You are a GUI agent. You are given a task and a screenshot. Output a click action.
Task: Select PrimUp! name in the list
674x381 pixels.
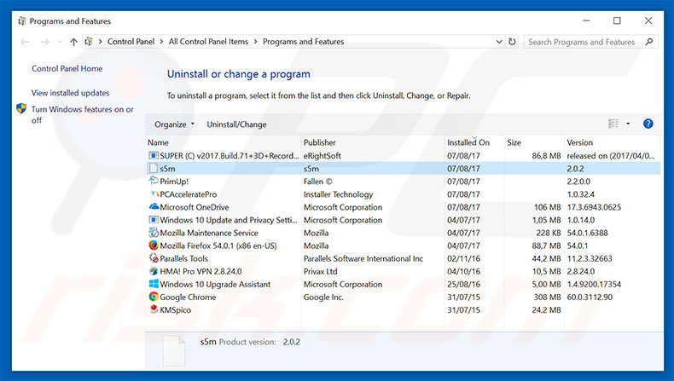click(174, 182)
